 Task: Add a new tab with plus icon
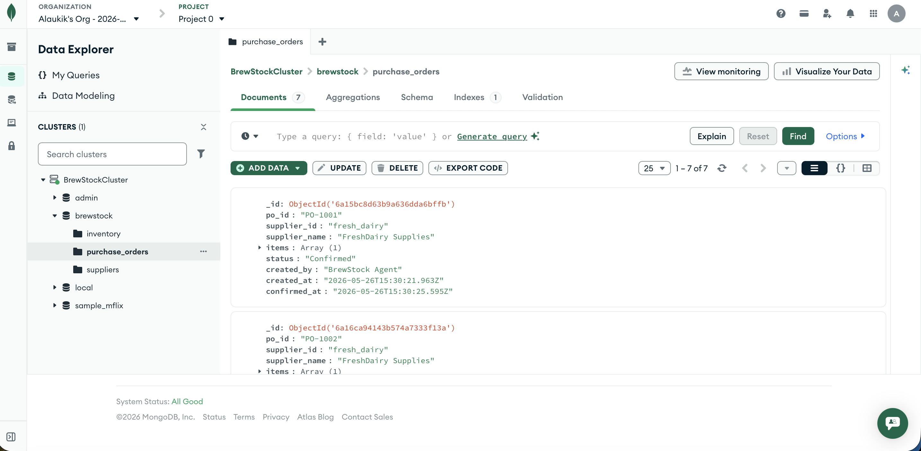click(322, 42)
